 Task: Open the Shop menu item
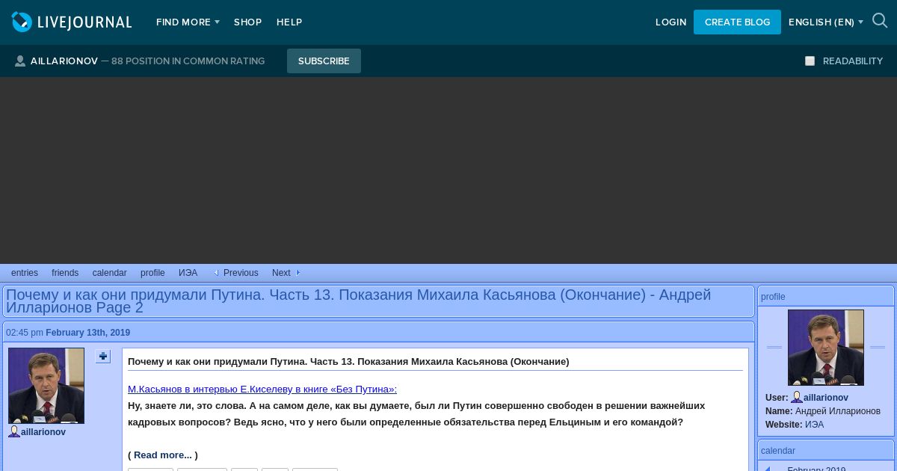point(247,22)
